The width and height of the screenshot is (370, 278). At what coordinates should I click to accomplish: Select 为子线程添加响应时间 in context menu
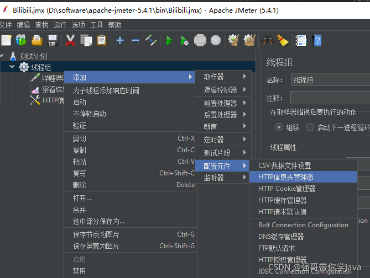129,90
